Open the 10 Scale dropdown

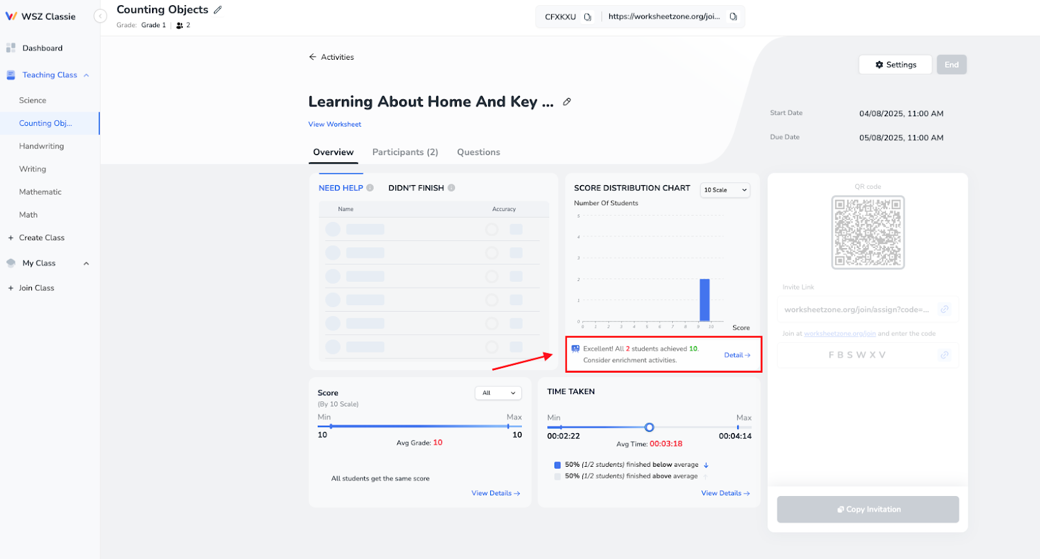pos(725,190)
